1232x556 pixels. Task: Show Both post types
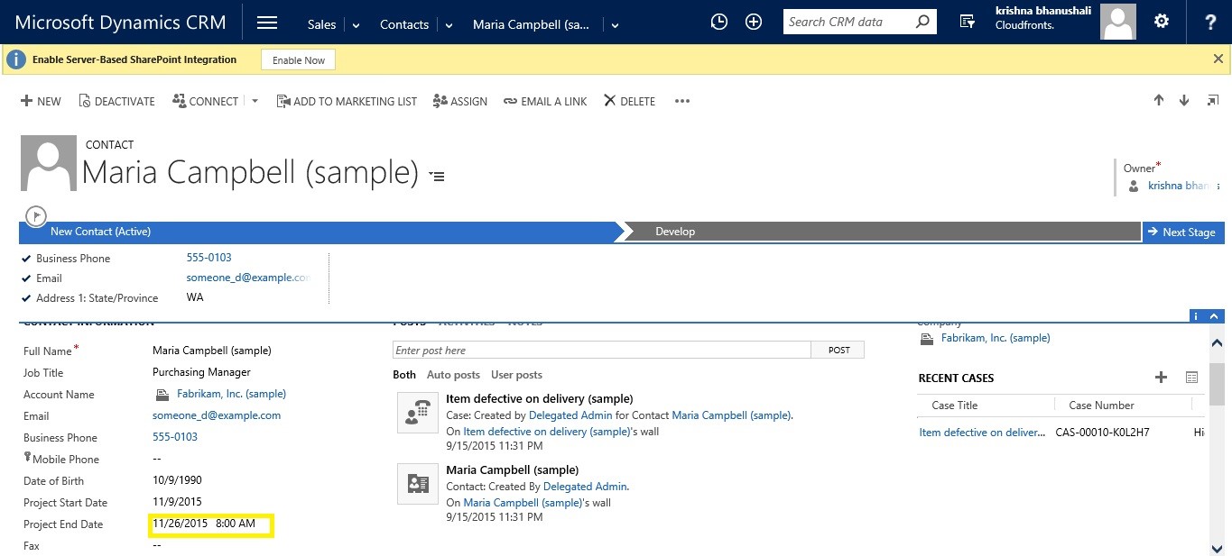click(x=404, y=375)
